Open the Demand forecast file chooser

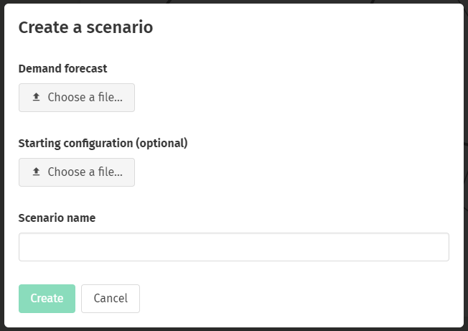[77, 98]
